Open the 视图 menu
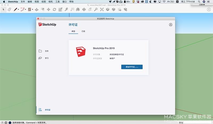Screen dimensions: 213x124 click(x=37, y=2)
